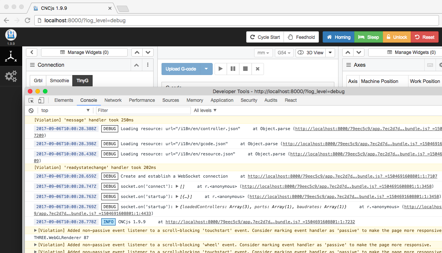This screenshot has width=442, height=253.
Task: Click the Upload G-code button
Action: coord(181,69)
